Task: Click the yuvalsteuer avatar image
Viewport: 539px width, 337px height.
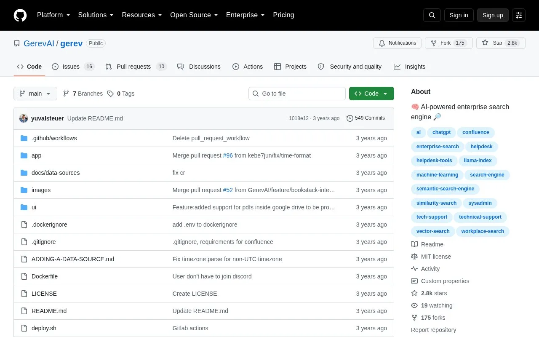Action: [x=24, y=118]
